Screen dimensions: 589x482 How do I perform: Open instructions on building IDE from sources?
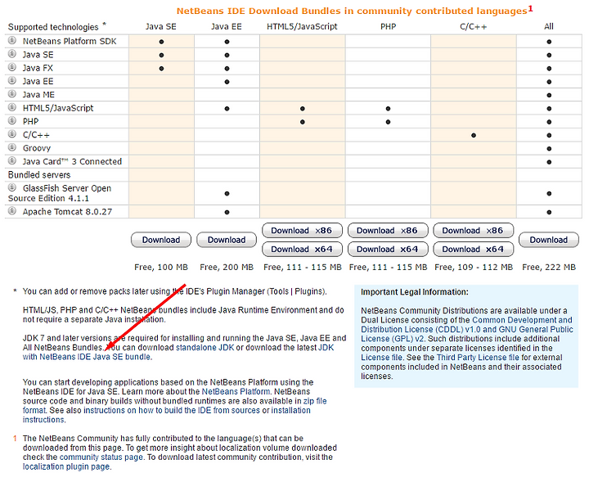[172, 410]
